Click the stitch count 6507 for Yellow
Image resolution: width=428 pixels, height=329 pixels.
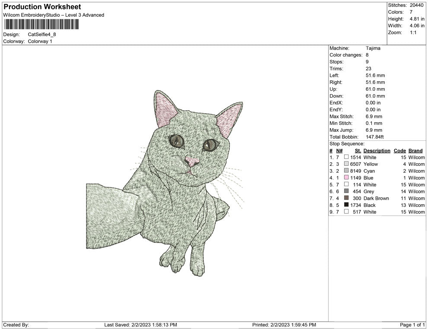(x=356, y=164)
